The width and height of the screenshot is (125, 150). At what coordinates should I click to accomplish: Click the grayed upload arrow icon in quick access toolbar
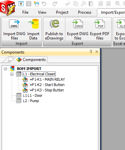tap(29, 4)
